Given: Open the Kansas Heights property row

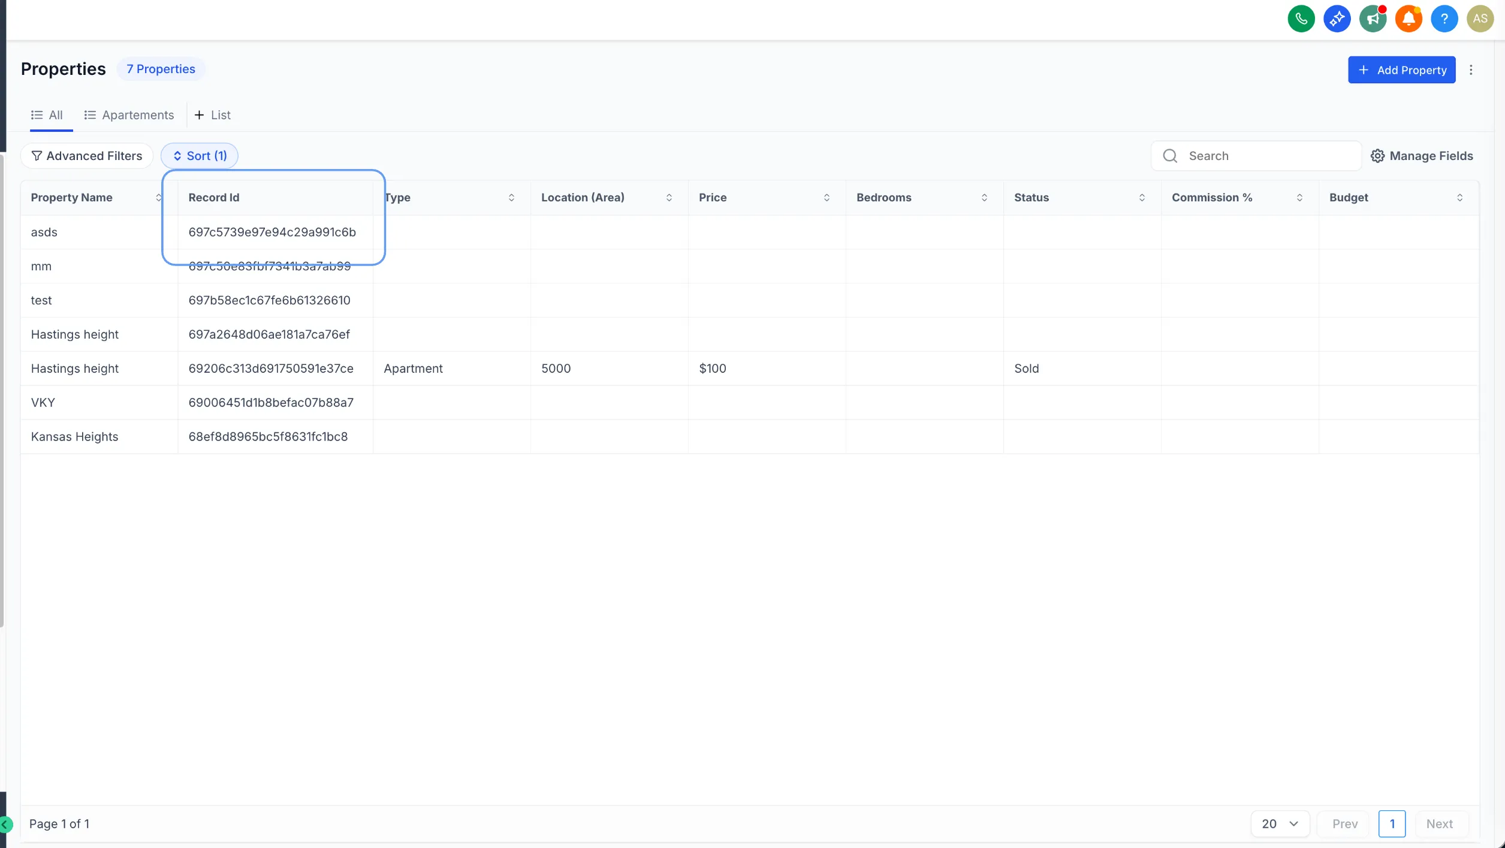Looking at the screenshot, I should tap(75, 437).
